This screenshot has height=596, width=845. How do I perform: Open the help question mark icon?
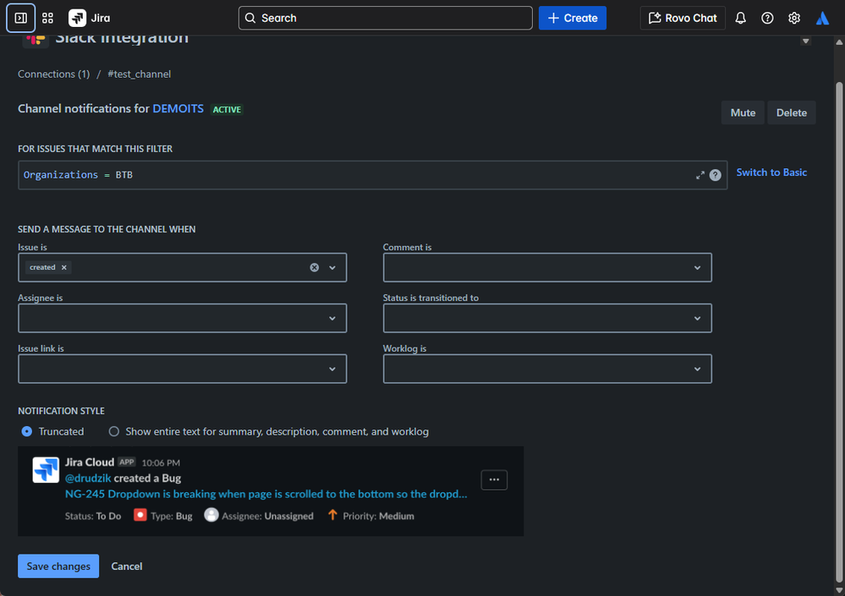(x=767, y=18)
